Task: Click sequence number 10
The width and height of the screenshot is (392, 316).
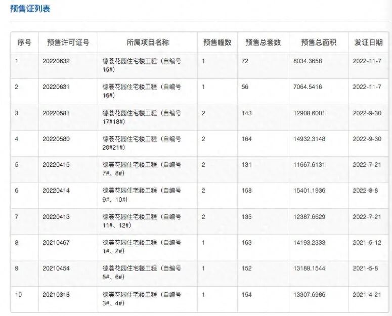Action: (x=19, y=295)
